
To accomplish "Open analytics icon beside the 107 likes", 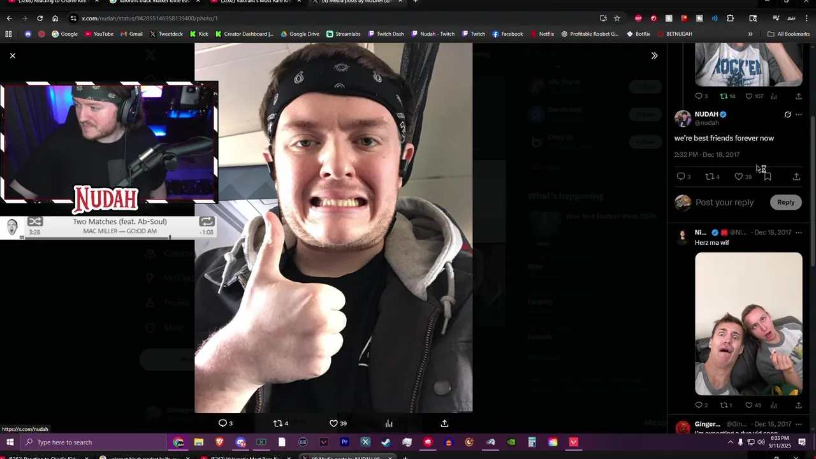I will click(773, 96).
